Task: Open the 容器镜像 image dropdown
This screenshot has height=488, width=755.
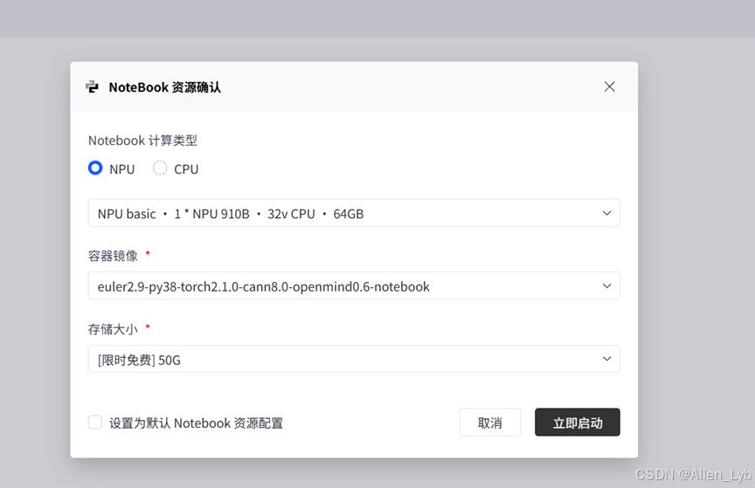Action: pos(354,285)
